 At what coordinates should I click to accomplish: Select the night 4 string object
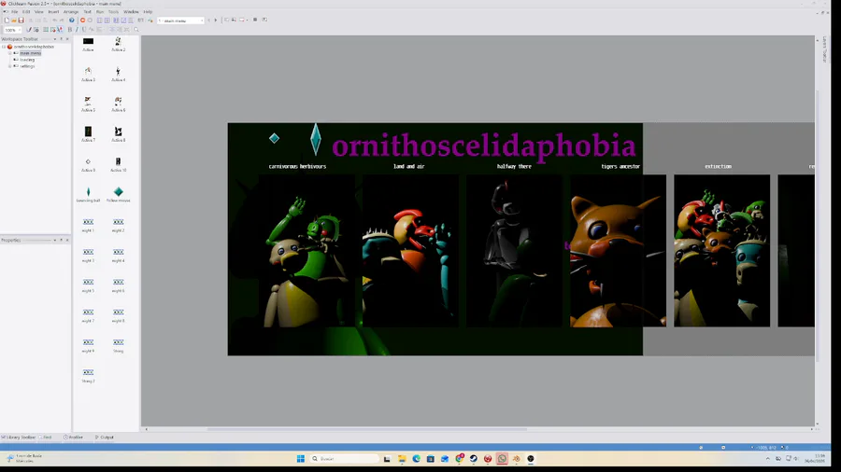(118, 252)
